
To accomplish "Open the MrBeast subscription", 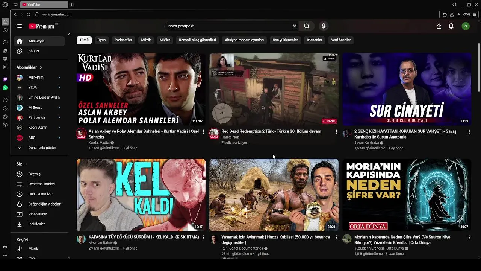I will point(39,107).
